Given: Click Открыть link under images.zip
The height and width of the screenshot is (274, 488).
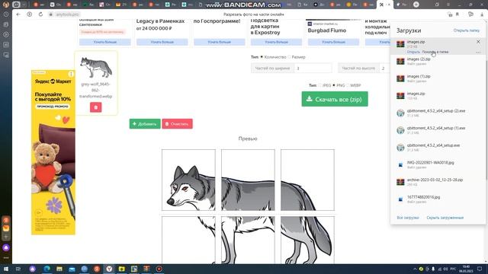Looking at the screenshot, I should tap(413, 52).
